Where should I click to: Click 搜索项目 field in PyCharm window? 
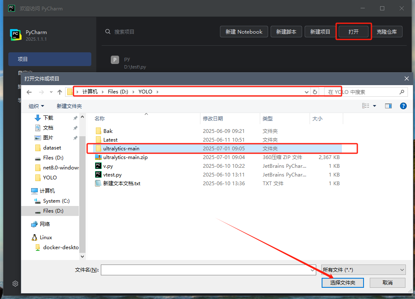[x=124, y=32]
